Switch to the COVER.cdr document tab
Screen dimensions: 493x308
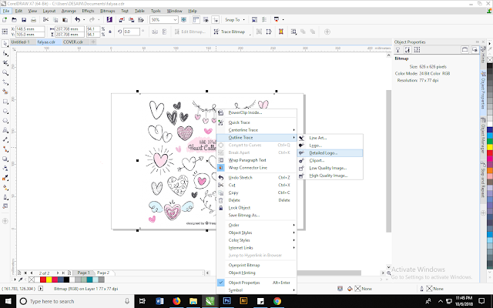(74, 42)
